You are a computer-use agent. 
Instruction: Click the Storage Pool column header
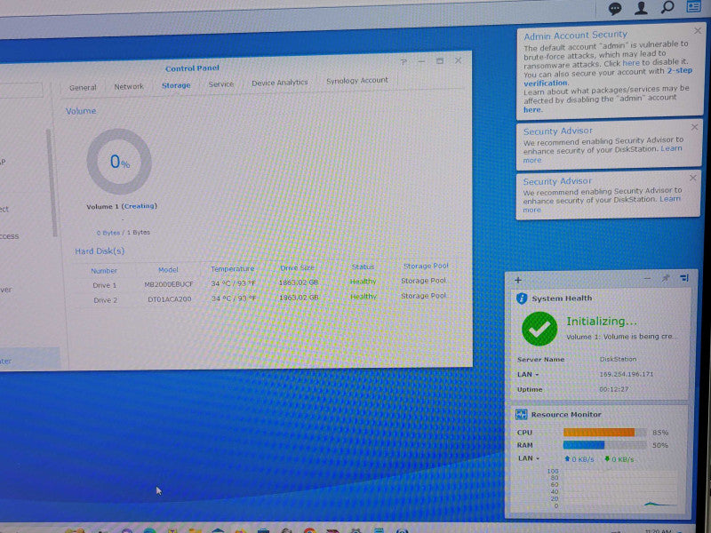(426, 266)
